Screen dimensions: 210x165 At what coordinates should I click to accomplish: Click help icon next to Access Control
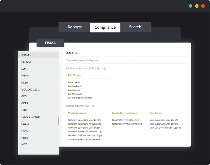click(93, 106)
